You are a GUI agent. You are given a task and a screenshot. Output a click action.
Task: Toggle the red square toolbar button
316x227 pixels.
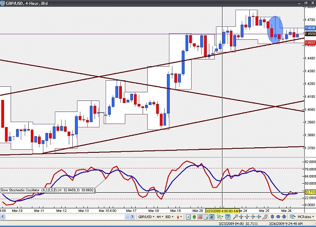pyautogui.click(x=200, y=217)
